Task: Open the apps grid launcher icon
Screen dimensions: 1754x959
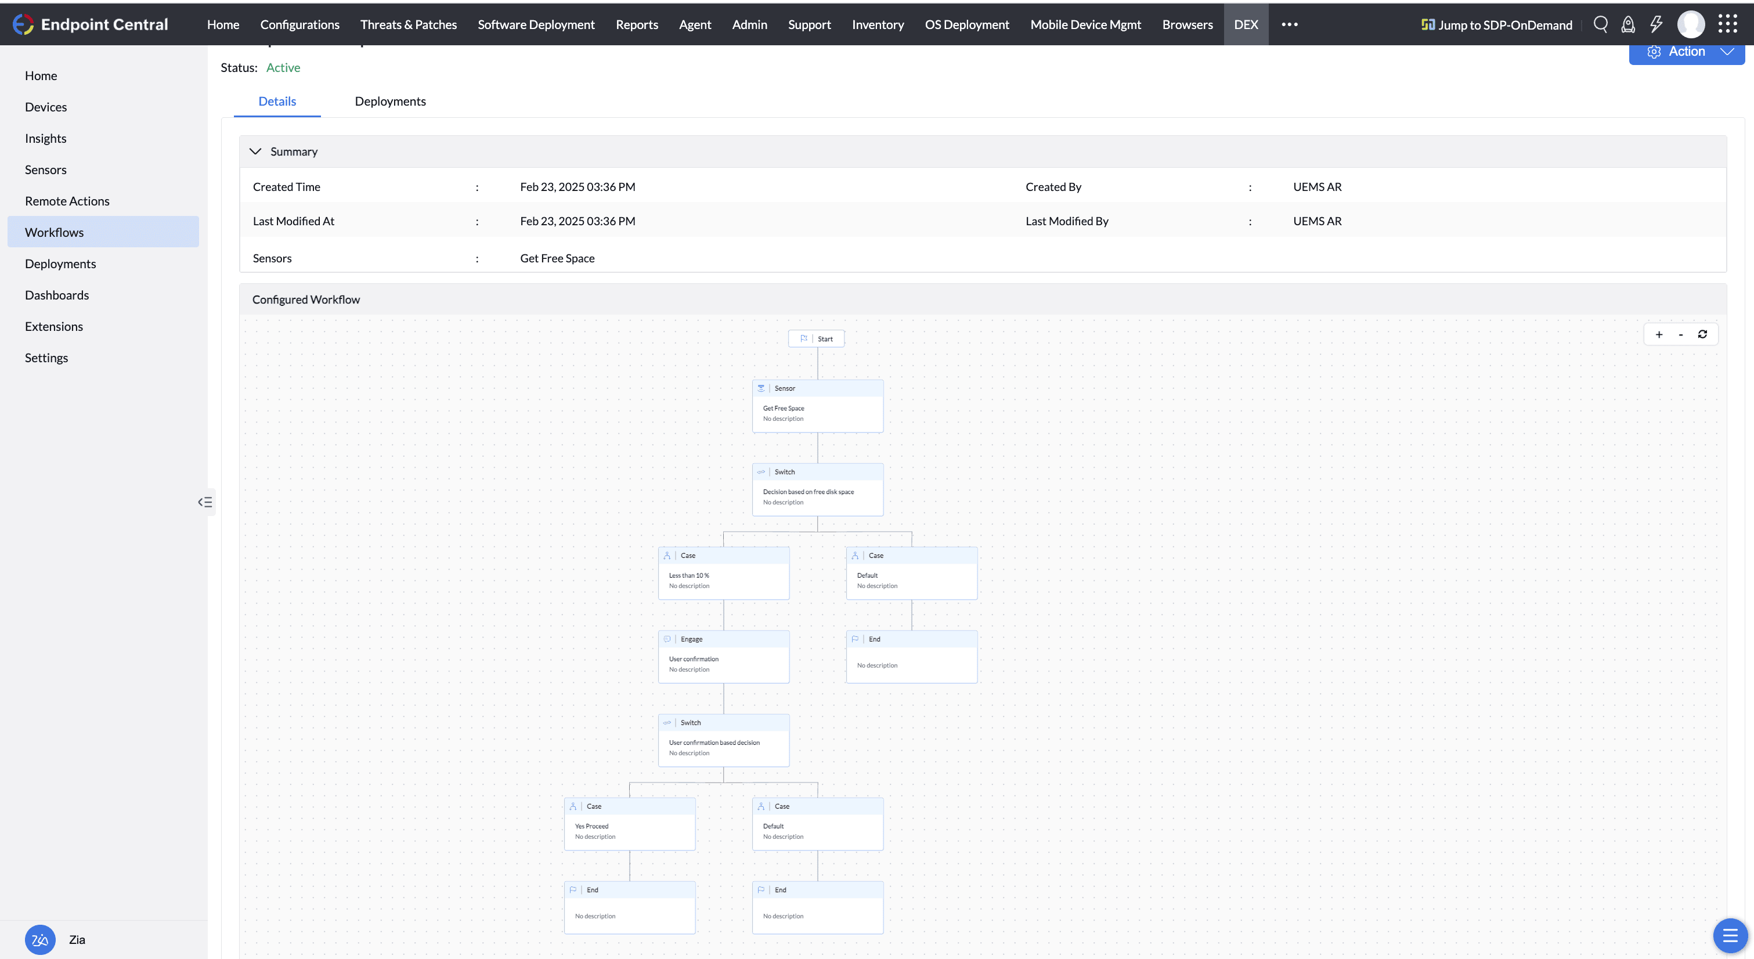Action: click(1727, 24)
